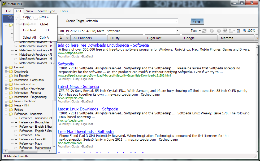Open Latest News - Softpedia link

[x=78, y=87]
